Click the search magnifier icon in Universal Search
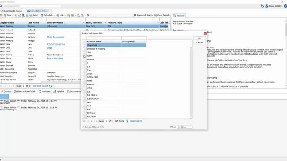Screen dimensions: 287x161 click(x=1, y=6)
